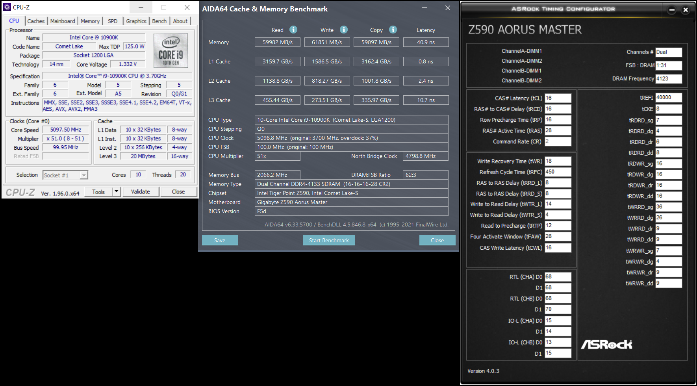Click the CPU-Z app icon in title bar
The image size is (697, 386).
7,7
